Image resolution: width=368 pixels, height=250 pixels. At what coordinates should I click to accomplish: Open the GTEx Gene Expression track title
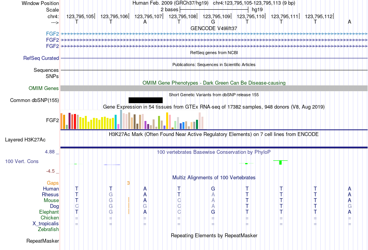214,107
